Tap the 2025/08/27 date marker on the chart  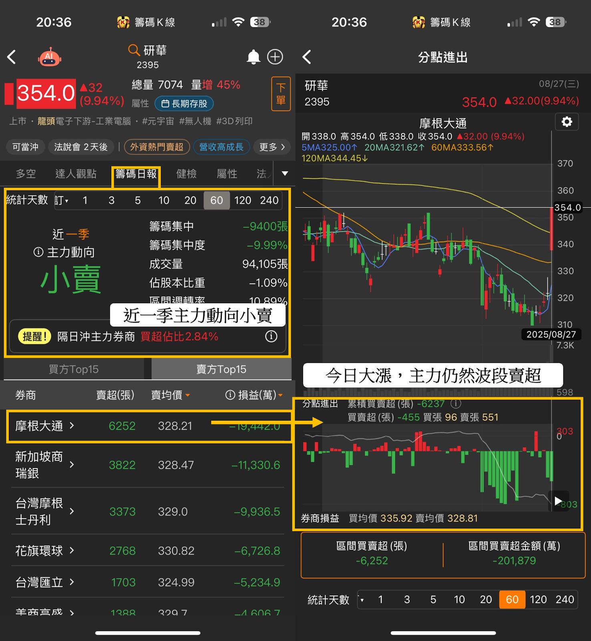pyautogui.click(x=551, y=335)
